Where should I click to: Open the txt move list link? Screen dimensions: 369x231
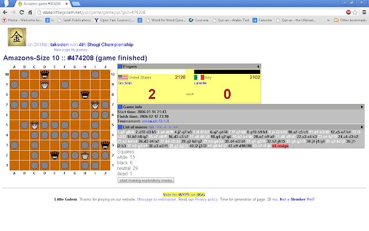coord(151,127)
